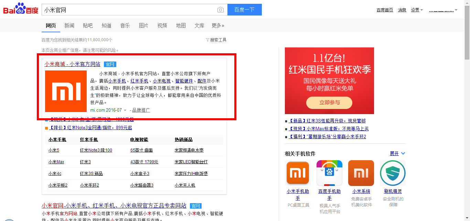Click the 热销新品 column header

[183, 140]
